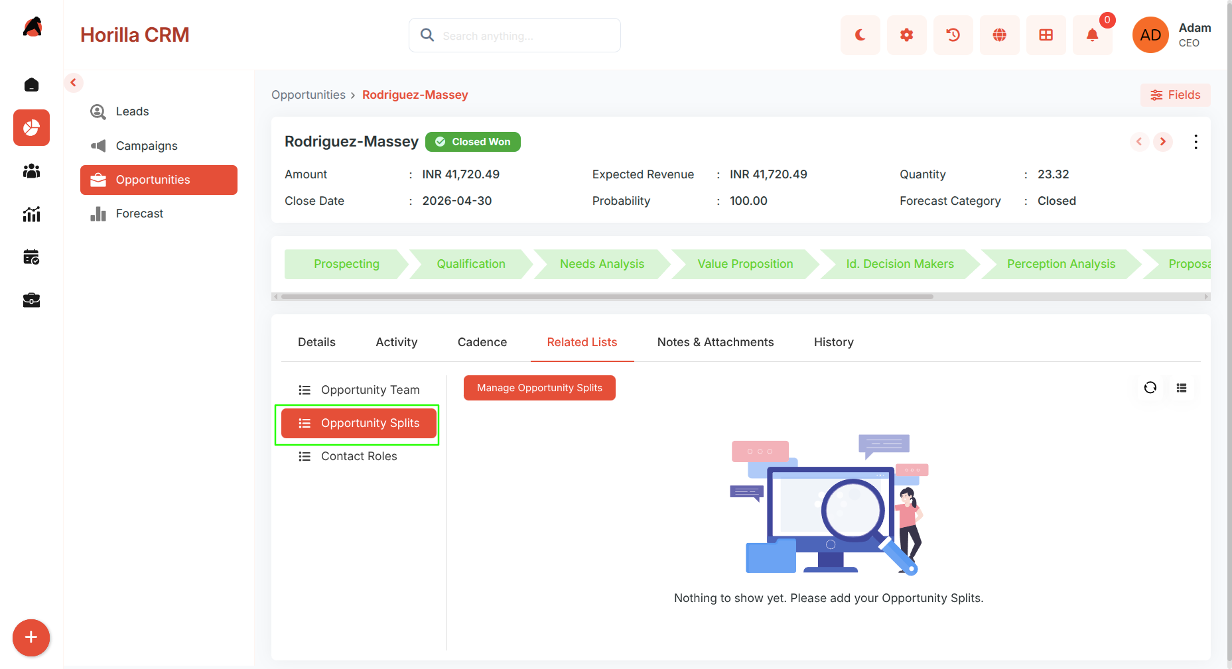This screenshot has height=669, width=1232.
Task: Open notifications bell icon
Action: pos(1092,35)
